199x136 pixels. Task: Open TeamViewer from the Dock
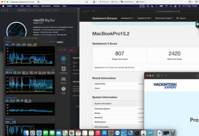click(117, 133)
